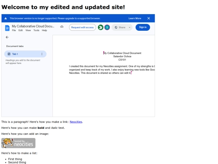Dismiss the unsupported browser banner
Screen dimensions: 218x164
click(x=149, y=18)
